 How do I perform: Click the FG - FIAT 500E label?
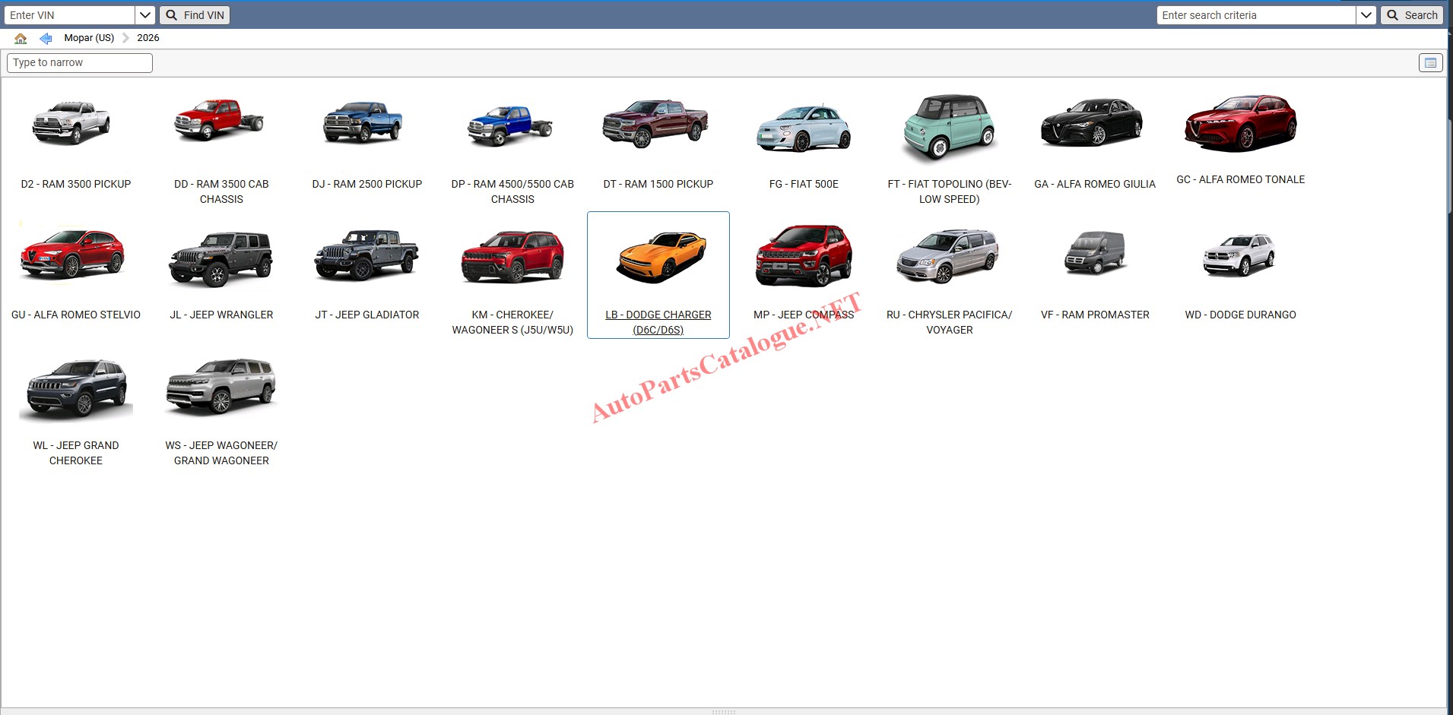click(804, 184)
